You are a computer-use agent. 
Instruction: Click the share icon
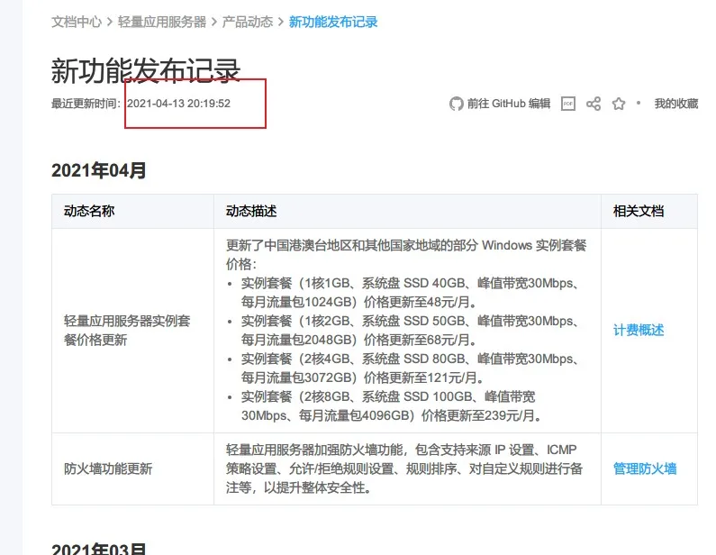(x=594, y=104)
